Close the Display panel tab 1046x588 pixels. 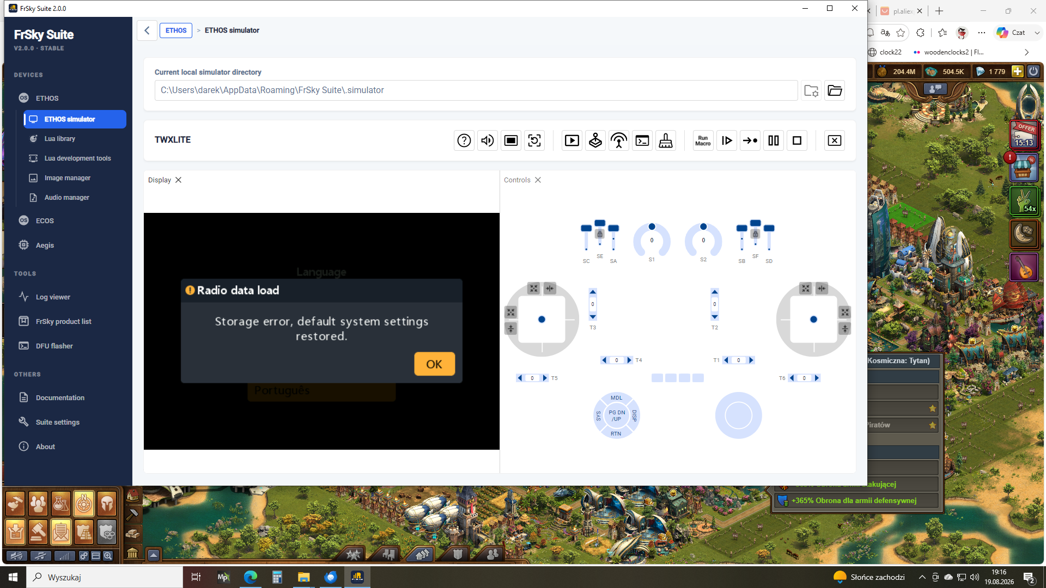click(x=178, y=180)
